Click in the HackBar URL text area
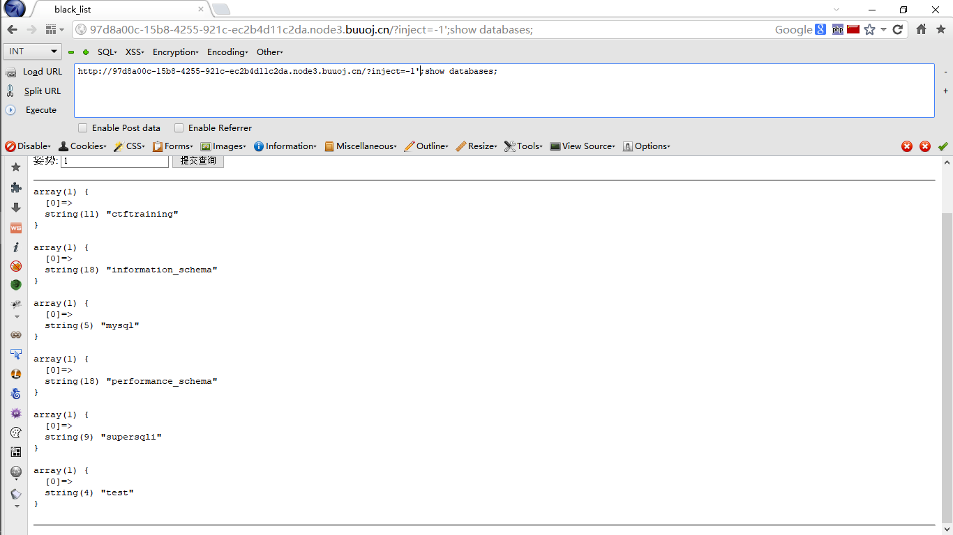Viewport: 953px width, 535px height. pos(504,91)
